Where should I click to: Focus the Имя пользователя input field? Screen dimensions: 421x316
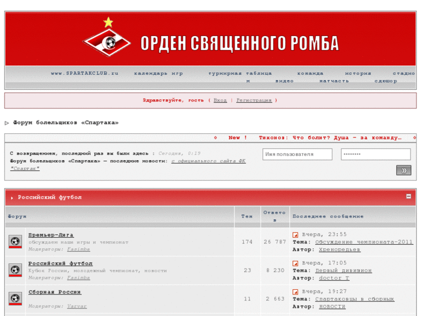(297, 154)
